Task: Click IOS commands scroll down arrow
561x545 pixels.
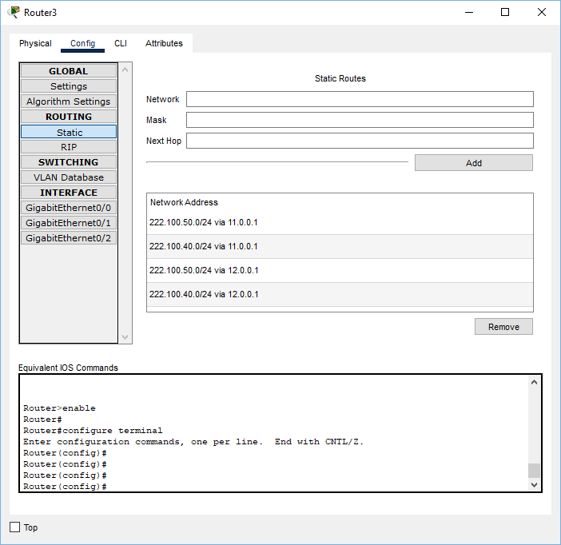Action: point(534,485)
